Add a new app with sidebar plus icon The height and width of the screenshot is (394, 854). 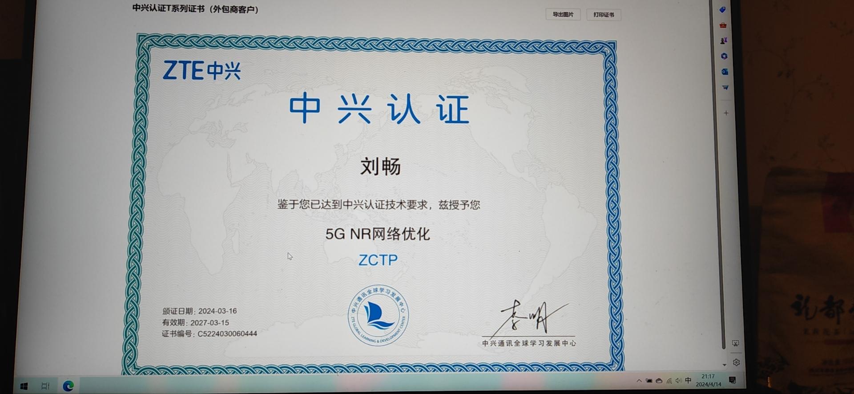[726, 113]
